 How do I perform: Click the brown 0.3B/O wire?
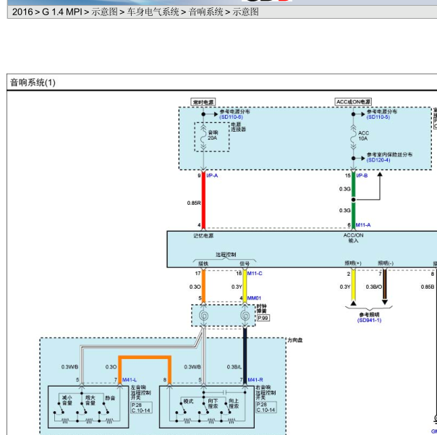pyautogui.click(x=385, y=284)
